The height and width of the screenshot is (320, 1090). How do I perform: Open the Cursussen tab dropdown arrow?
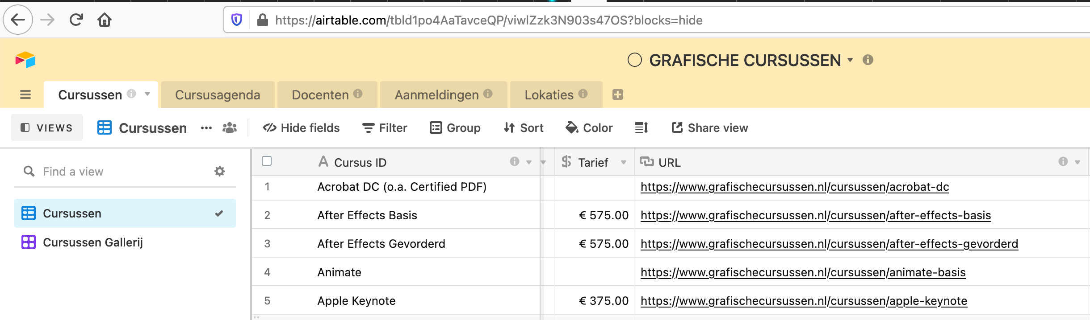tap(147, 94)
